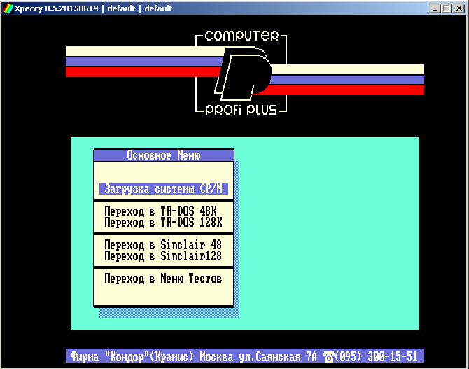Select Переход в Sinclair128 option
Screen dimensions: 469x369
point(162,256)
